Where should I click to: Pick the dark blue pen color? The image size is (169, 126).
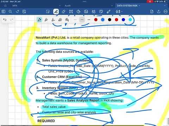[123, 20]
